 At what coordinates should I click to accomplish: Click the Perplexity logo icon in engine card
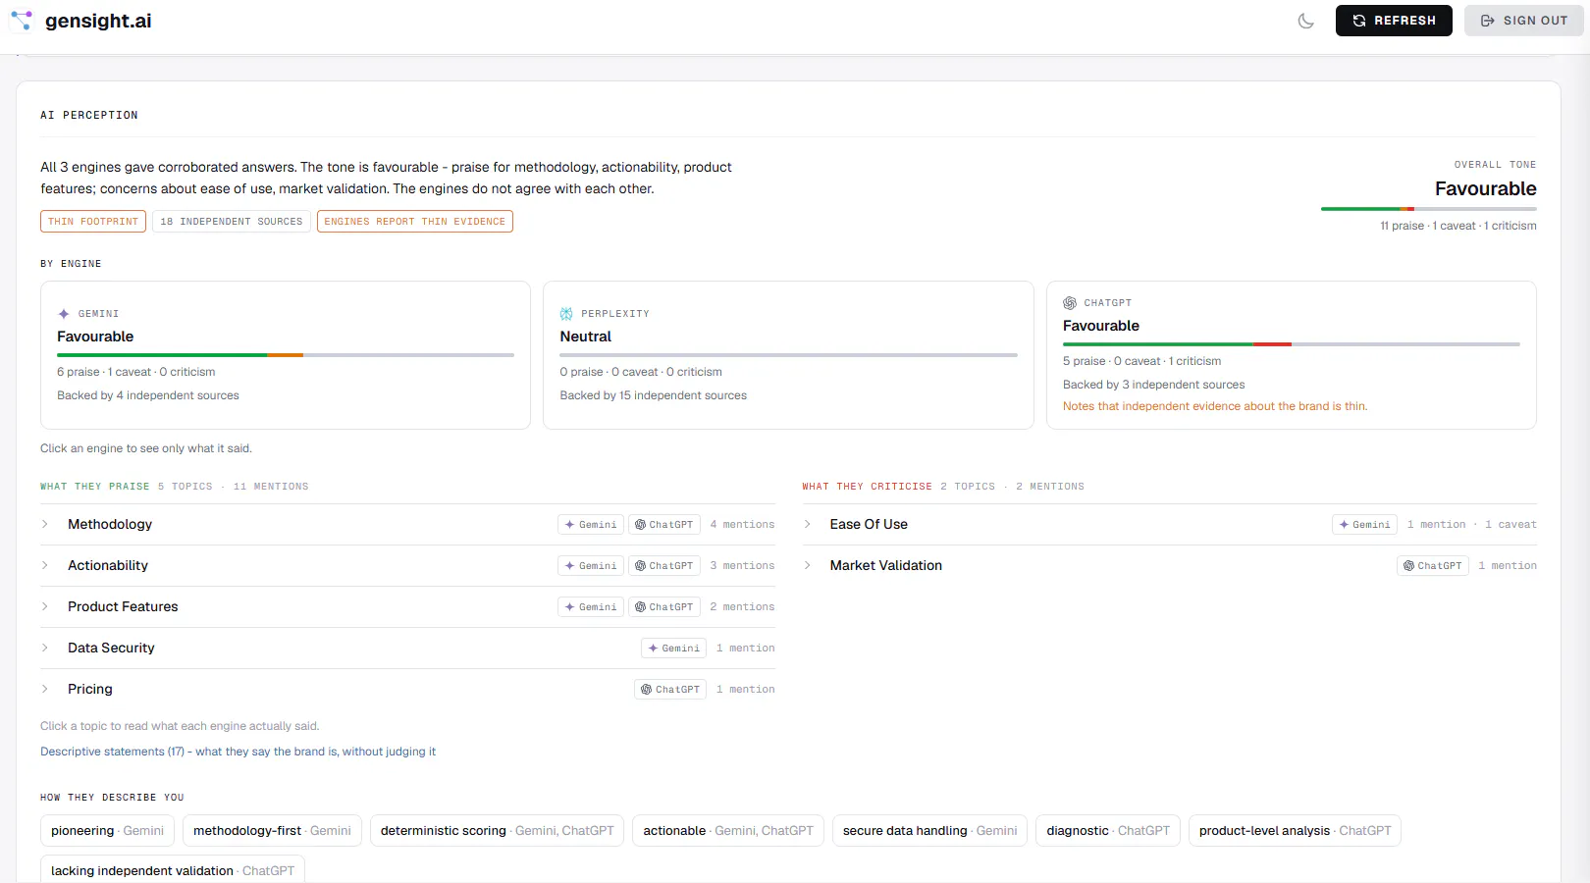pos(566,314)
